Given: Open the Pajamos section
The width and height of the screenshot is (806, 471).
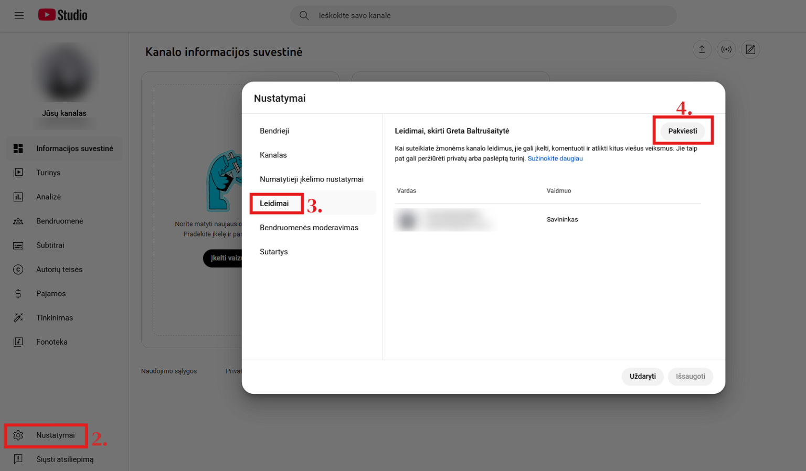Looking at the screenshot, I should pyautogui.click(x=51, y=293).
